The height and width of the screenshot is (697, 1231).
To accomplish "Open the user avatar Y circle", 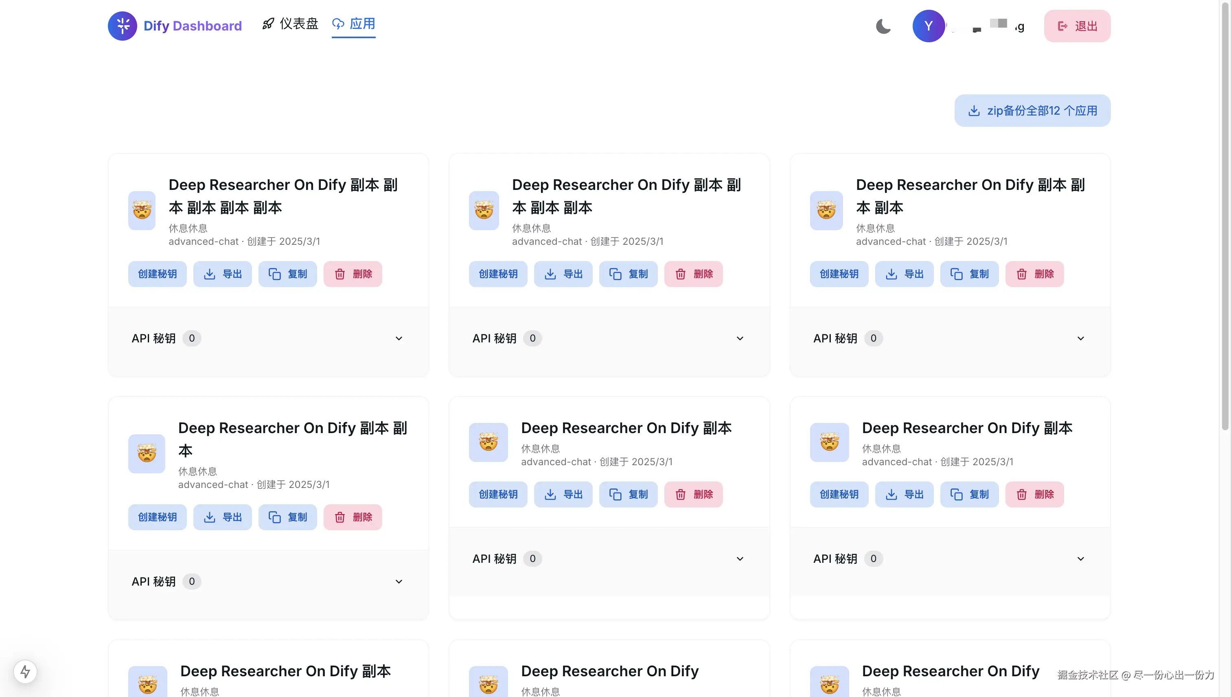I will [x=928, y=26].
